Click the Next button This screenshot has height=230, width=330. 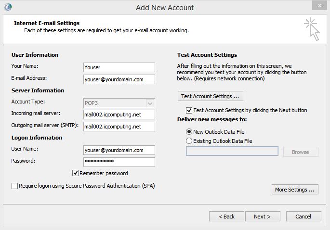pyautogui.click(x=262, y=217)
